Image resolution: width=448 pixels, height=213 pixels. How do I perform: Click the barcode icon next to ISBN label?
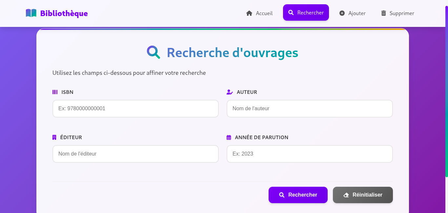55,92
